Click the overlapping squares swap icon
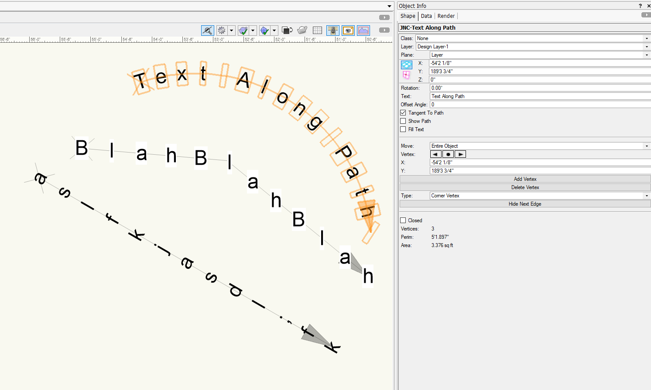The image size is (651, 390). click(287, 31)
